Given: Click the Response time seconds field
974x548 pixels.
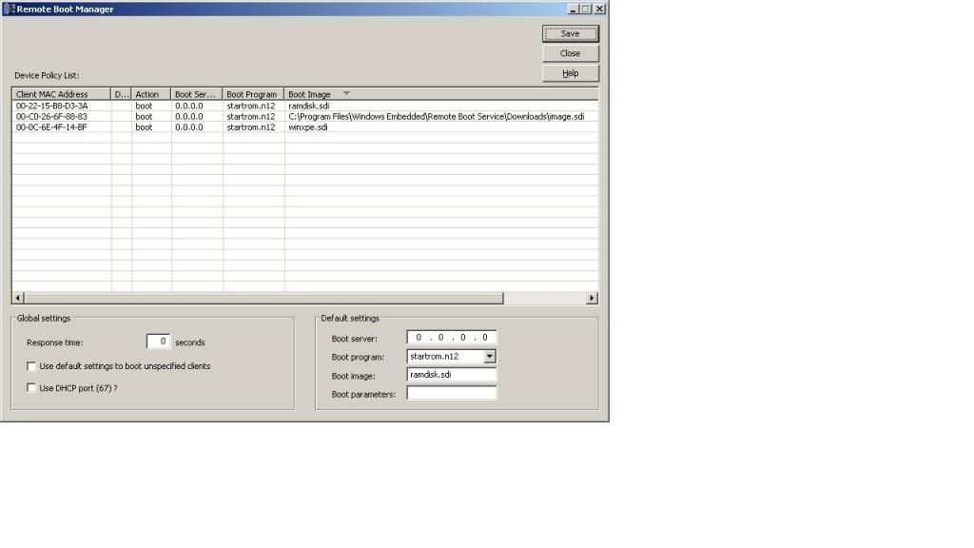Looking at the screenshot, I should (158, 342).
